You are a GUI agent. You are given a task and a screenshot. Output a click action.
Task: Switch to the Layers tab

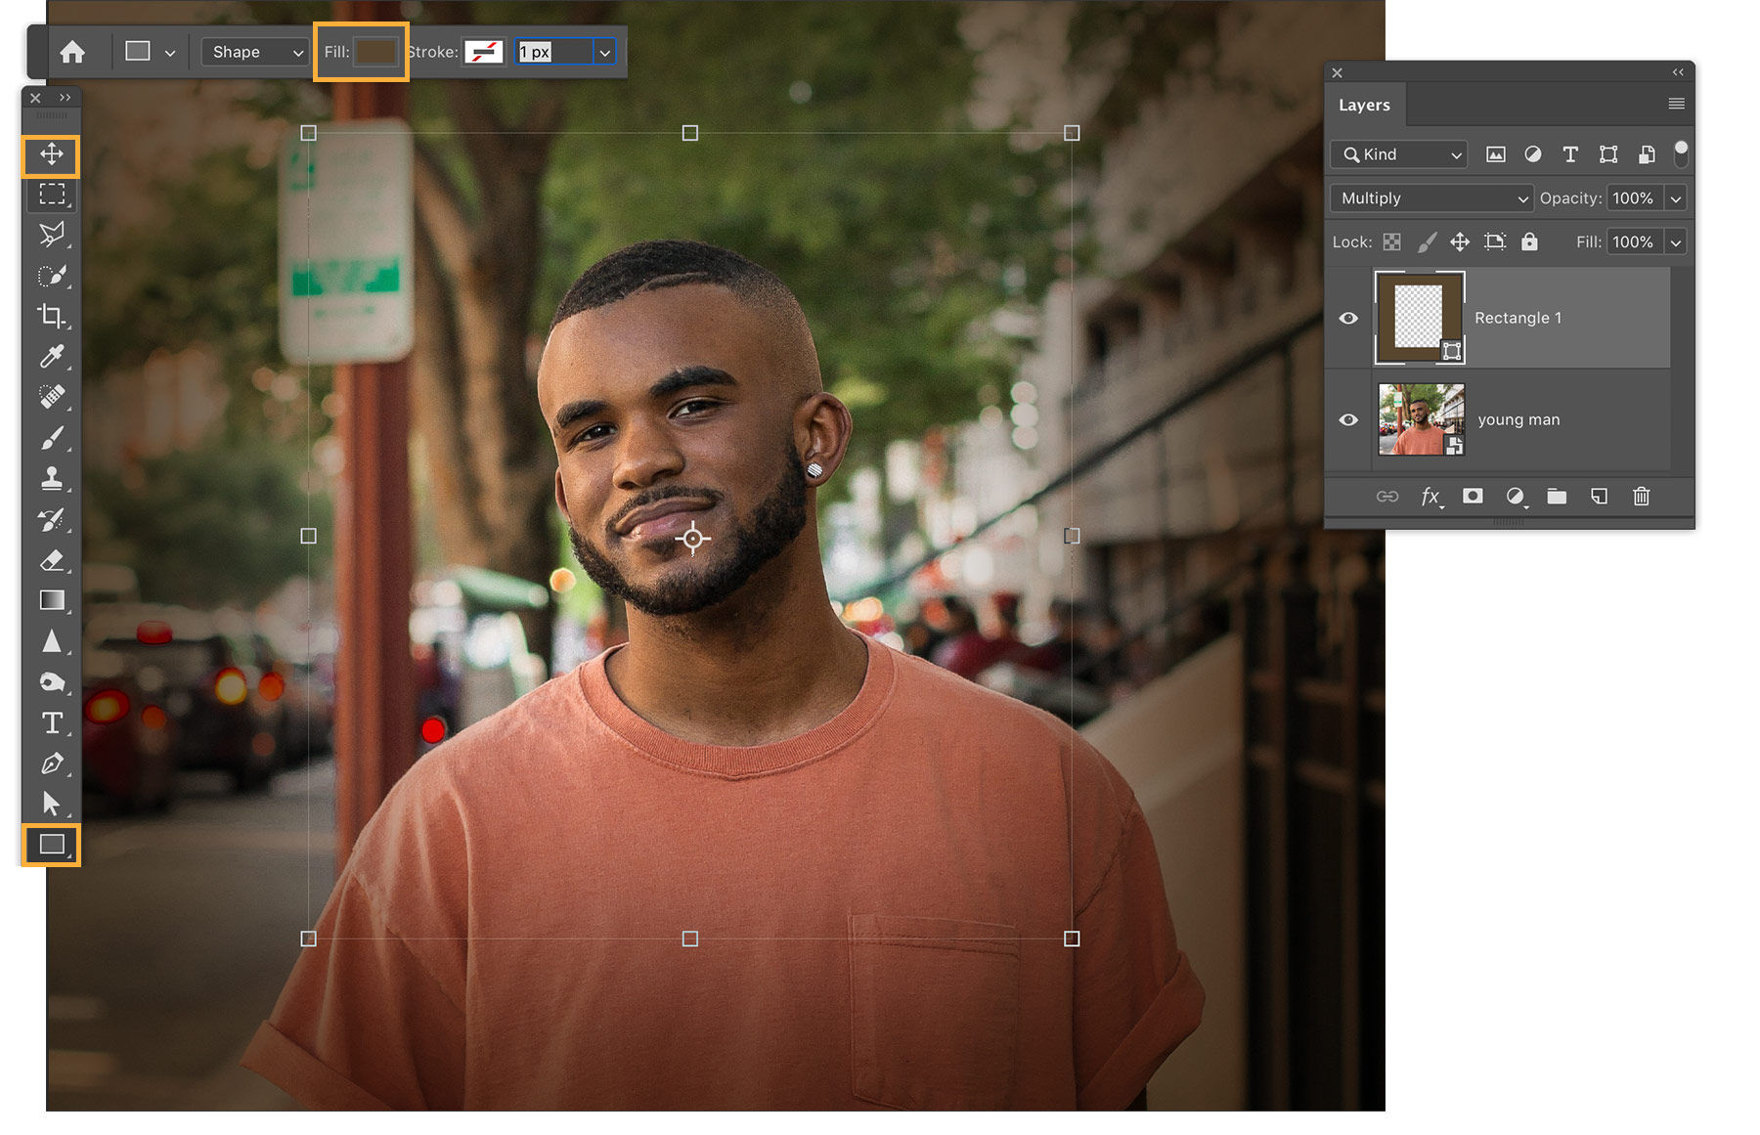click(x=1365, y=105)
